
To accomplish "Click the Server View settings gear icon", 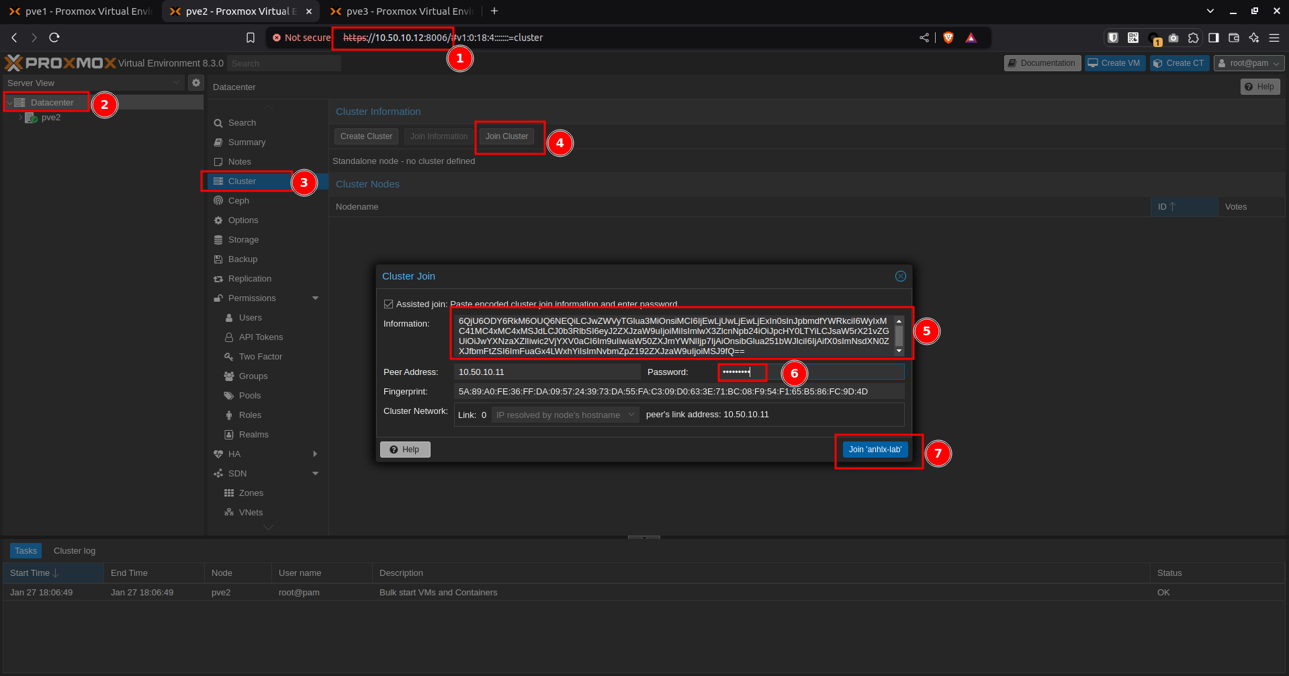I will (195, 83).
